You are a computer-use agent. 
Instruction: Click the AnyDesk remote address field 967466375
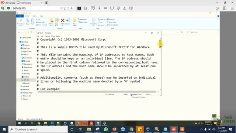coord(36,8)
